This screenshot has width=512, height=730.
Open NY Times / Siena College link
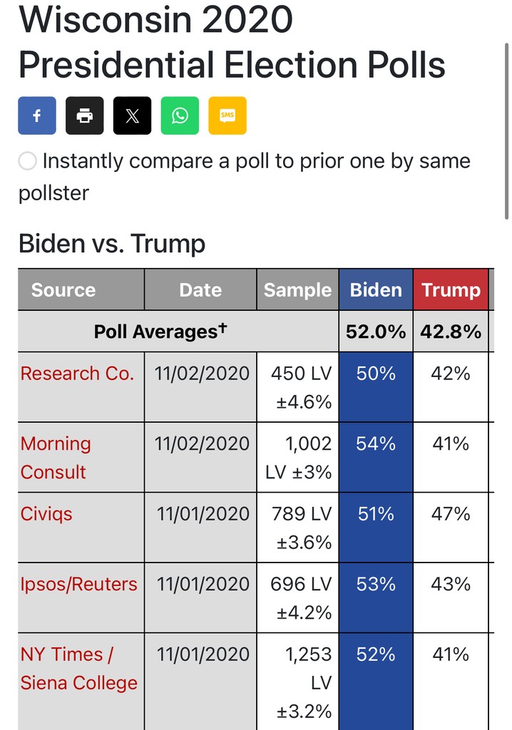pos(78,669)
